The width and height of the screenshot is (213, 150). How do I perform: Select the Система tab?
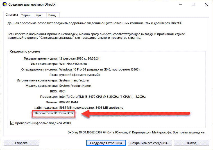point(12,15)
